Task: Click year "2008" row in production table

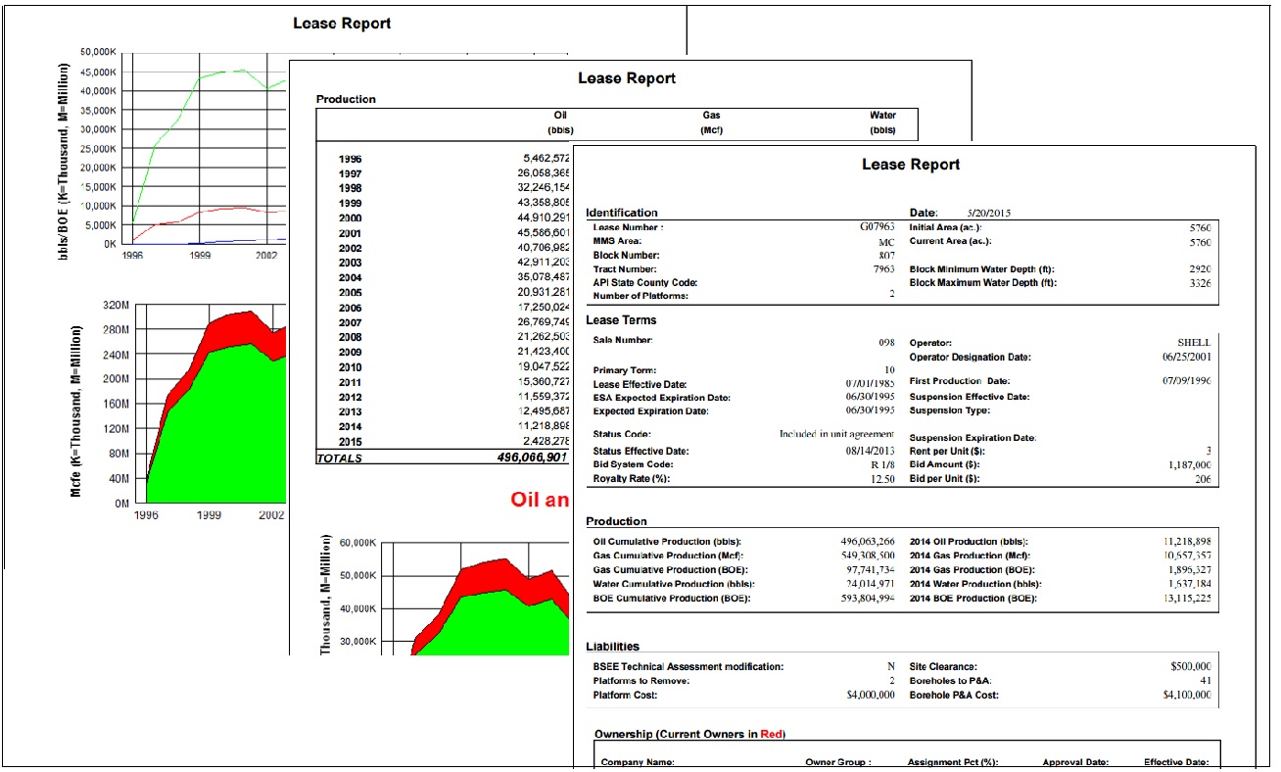Action: (x=350, y=337)
